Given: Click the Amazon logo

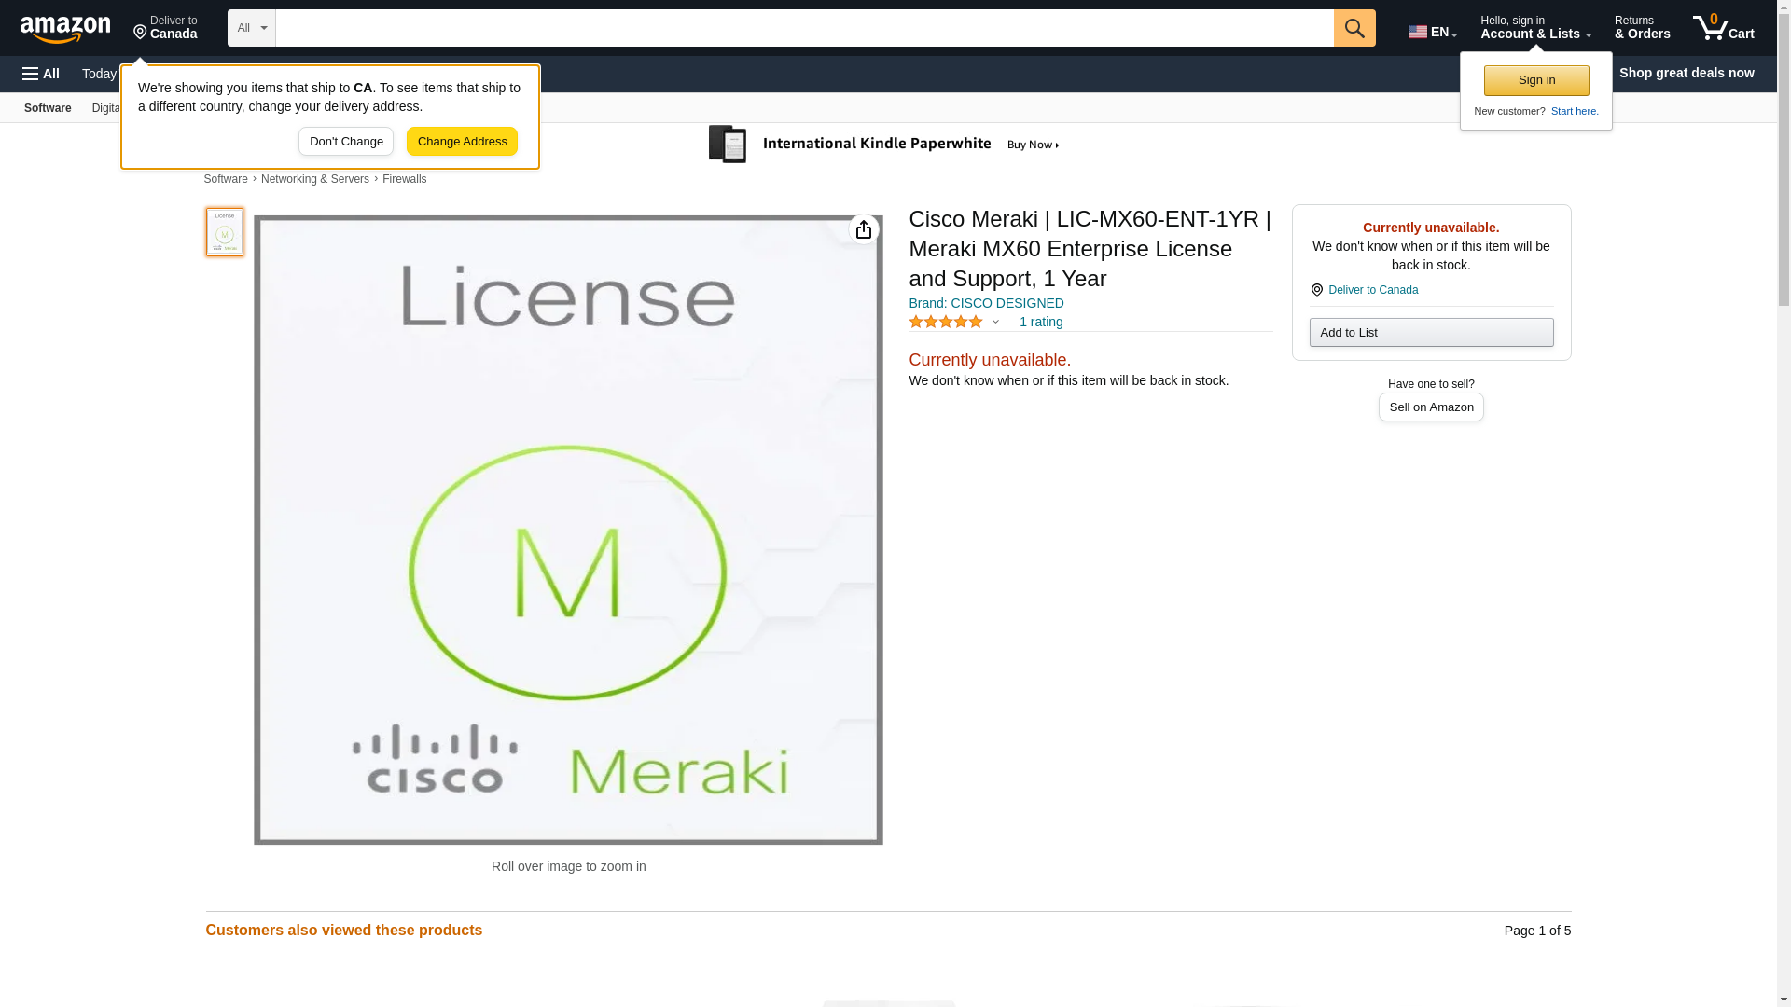Looking at the screenshot, I should 65,29.
